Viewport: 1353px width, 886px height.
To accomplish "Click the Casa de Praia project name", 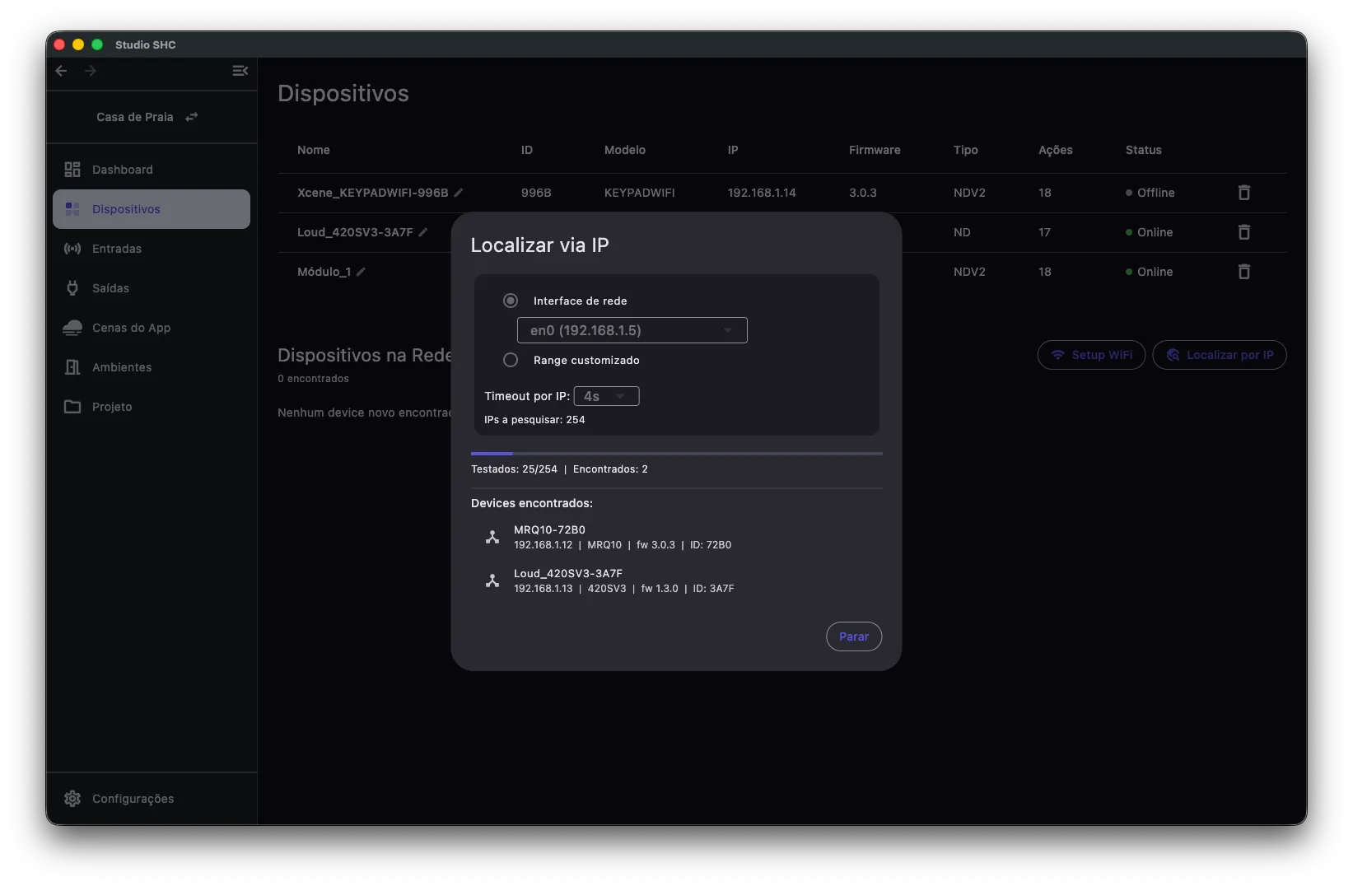I will [135, 117].
